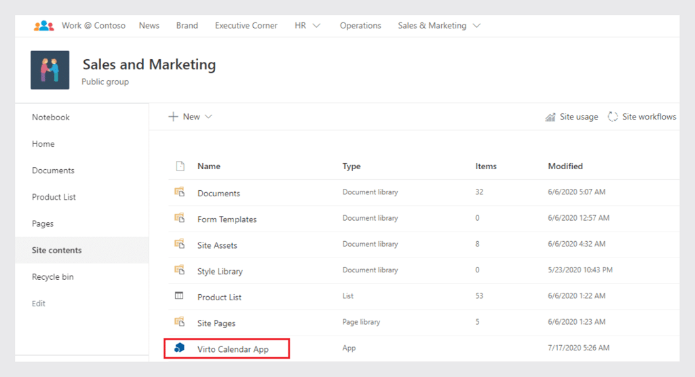The image size is (695, 377).
Task: Click the plus icon beside New
Action: tap(173, 117)
